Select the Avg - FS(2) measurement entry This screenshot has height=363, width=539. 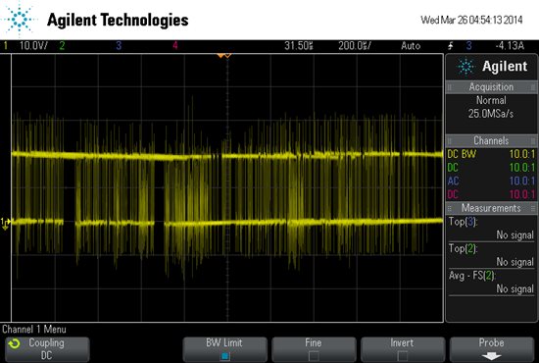[x=491, y=283]
